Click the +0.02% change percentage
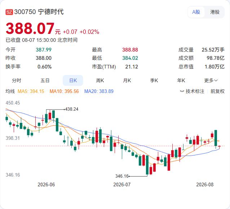 tap(89, 32)
